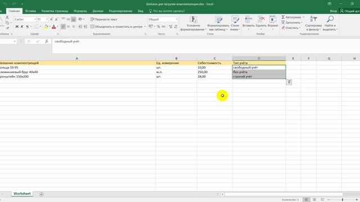Open the Главная ribbon tab
Viewport: 360px width, 202px height.
pyautogui.click(x=14, y=11)
